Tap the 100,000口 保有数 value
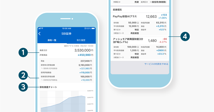This screenshot has width=214, height=112. click(x=133, y=47)
